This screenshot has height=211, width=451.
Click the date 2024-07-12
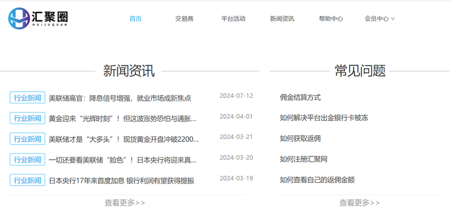[236, 96]
